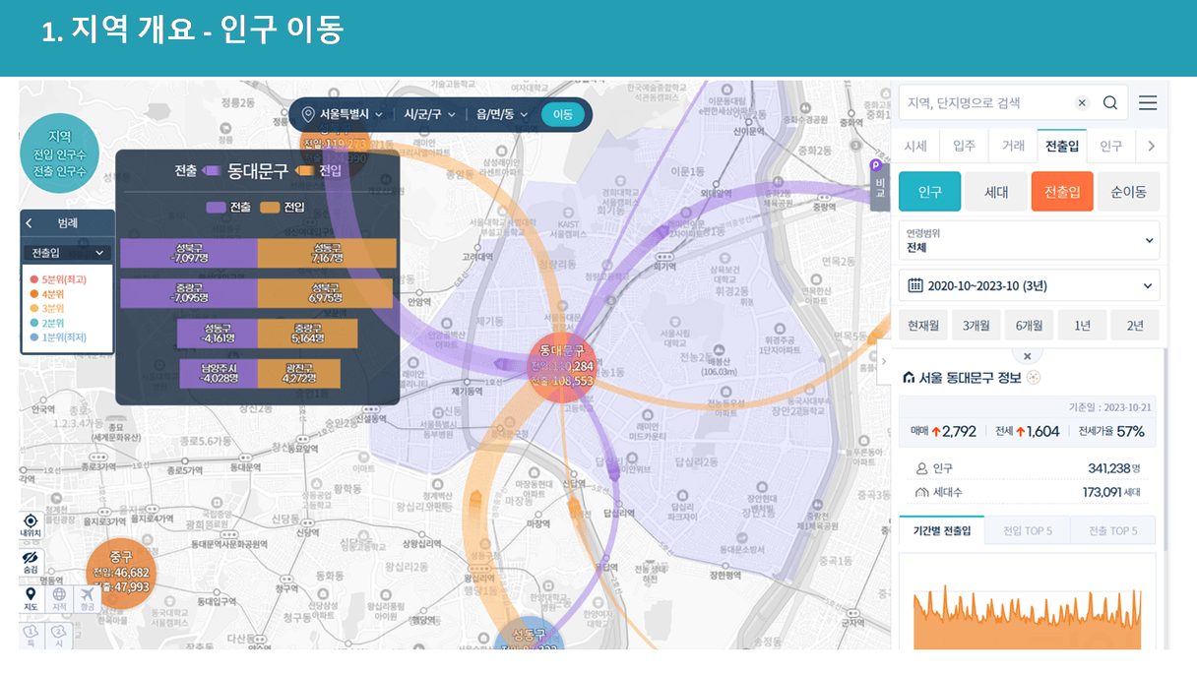1197x673 pixels.
Task: Click the 이동 button
Action: pyautogui.click(x=563, y=115)
